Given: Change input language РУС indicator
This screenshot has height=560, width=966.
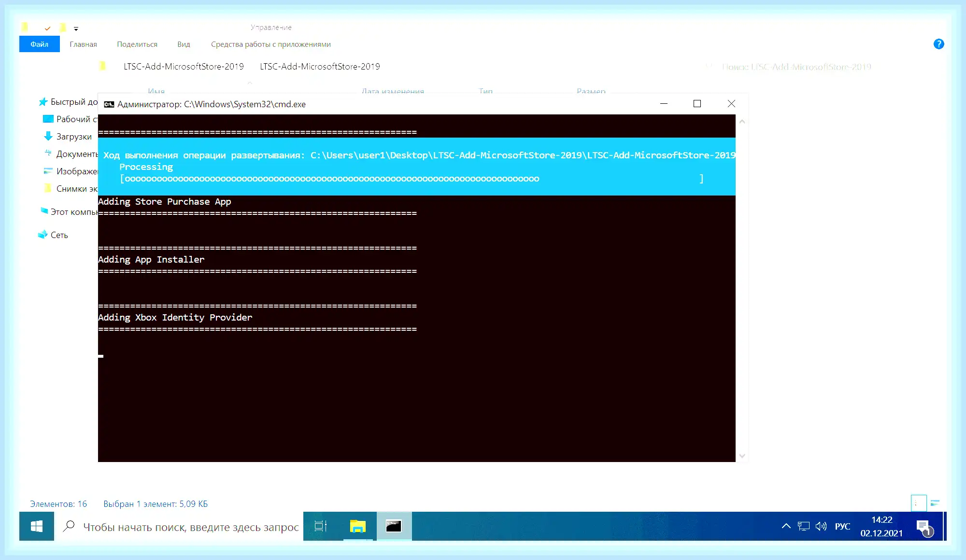Looking at the screenshot, I should [x=842, y=526].
